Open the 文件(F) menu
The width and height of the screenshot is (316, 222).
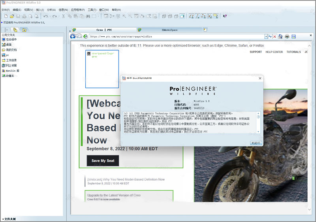click(6, 9)
